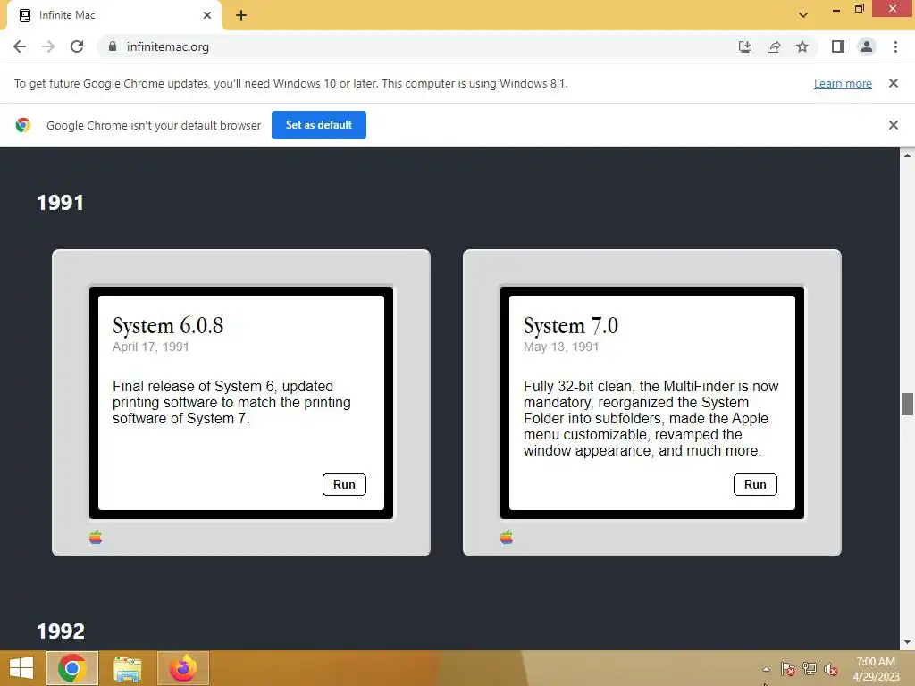Open the taskbar clock and date
The width and height of the screenshot is (915, 686).
(x=876, y=669)
